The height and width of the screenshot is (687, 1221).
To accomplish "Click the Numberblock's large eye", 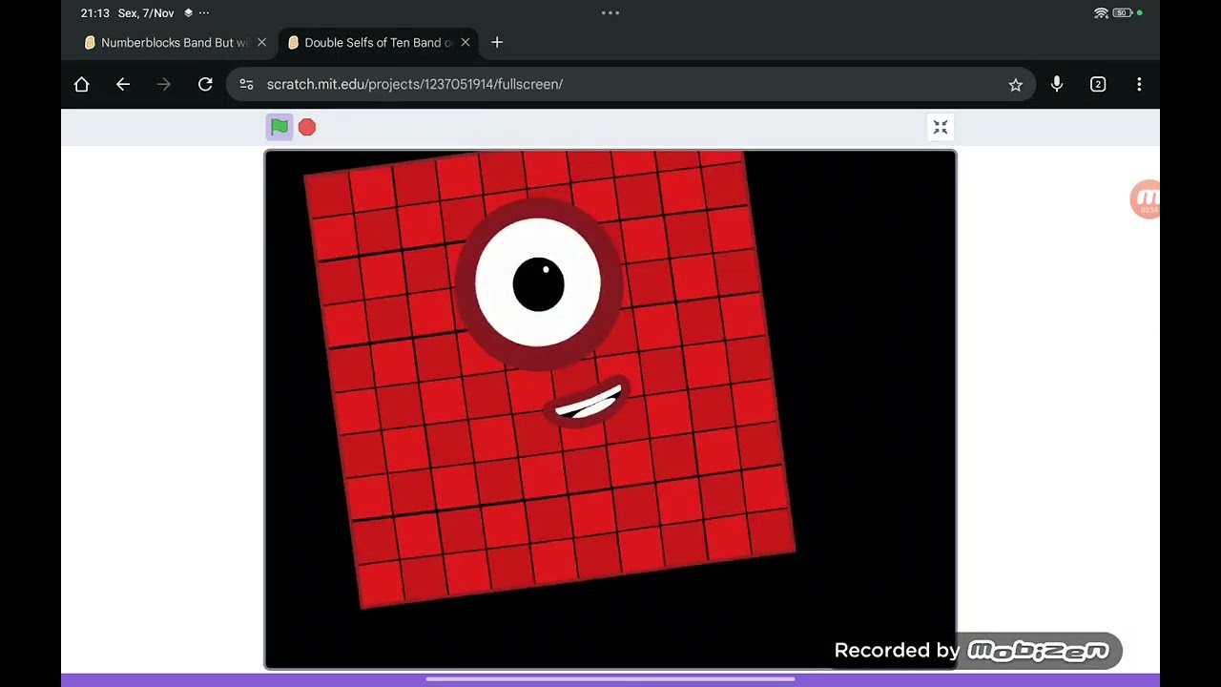I will (x=539, y=283).
